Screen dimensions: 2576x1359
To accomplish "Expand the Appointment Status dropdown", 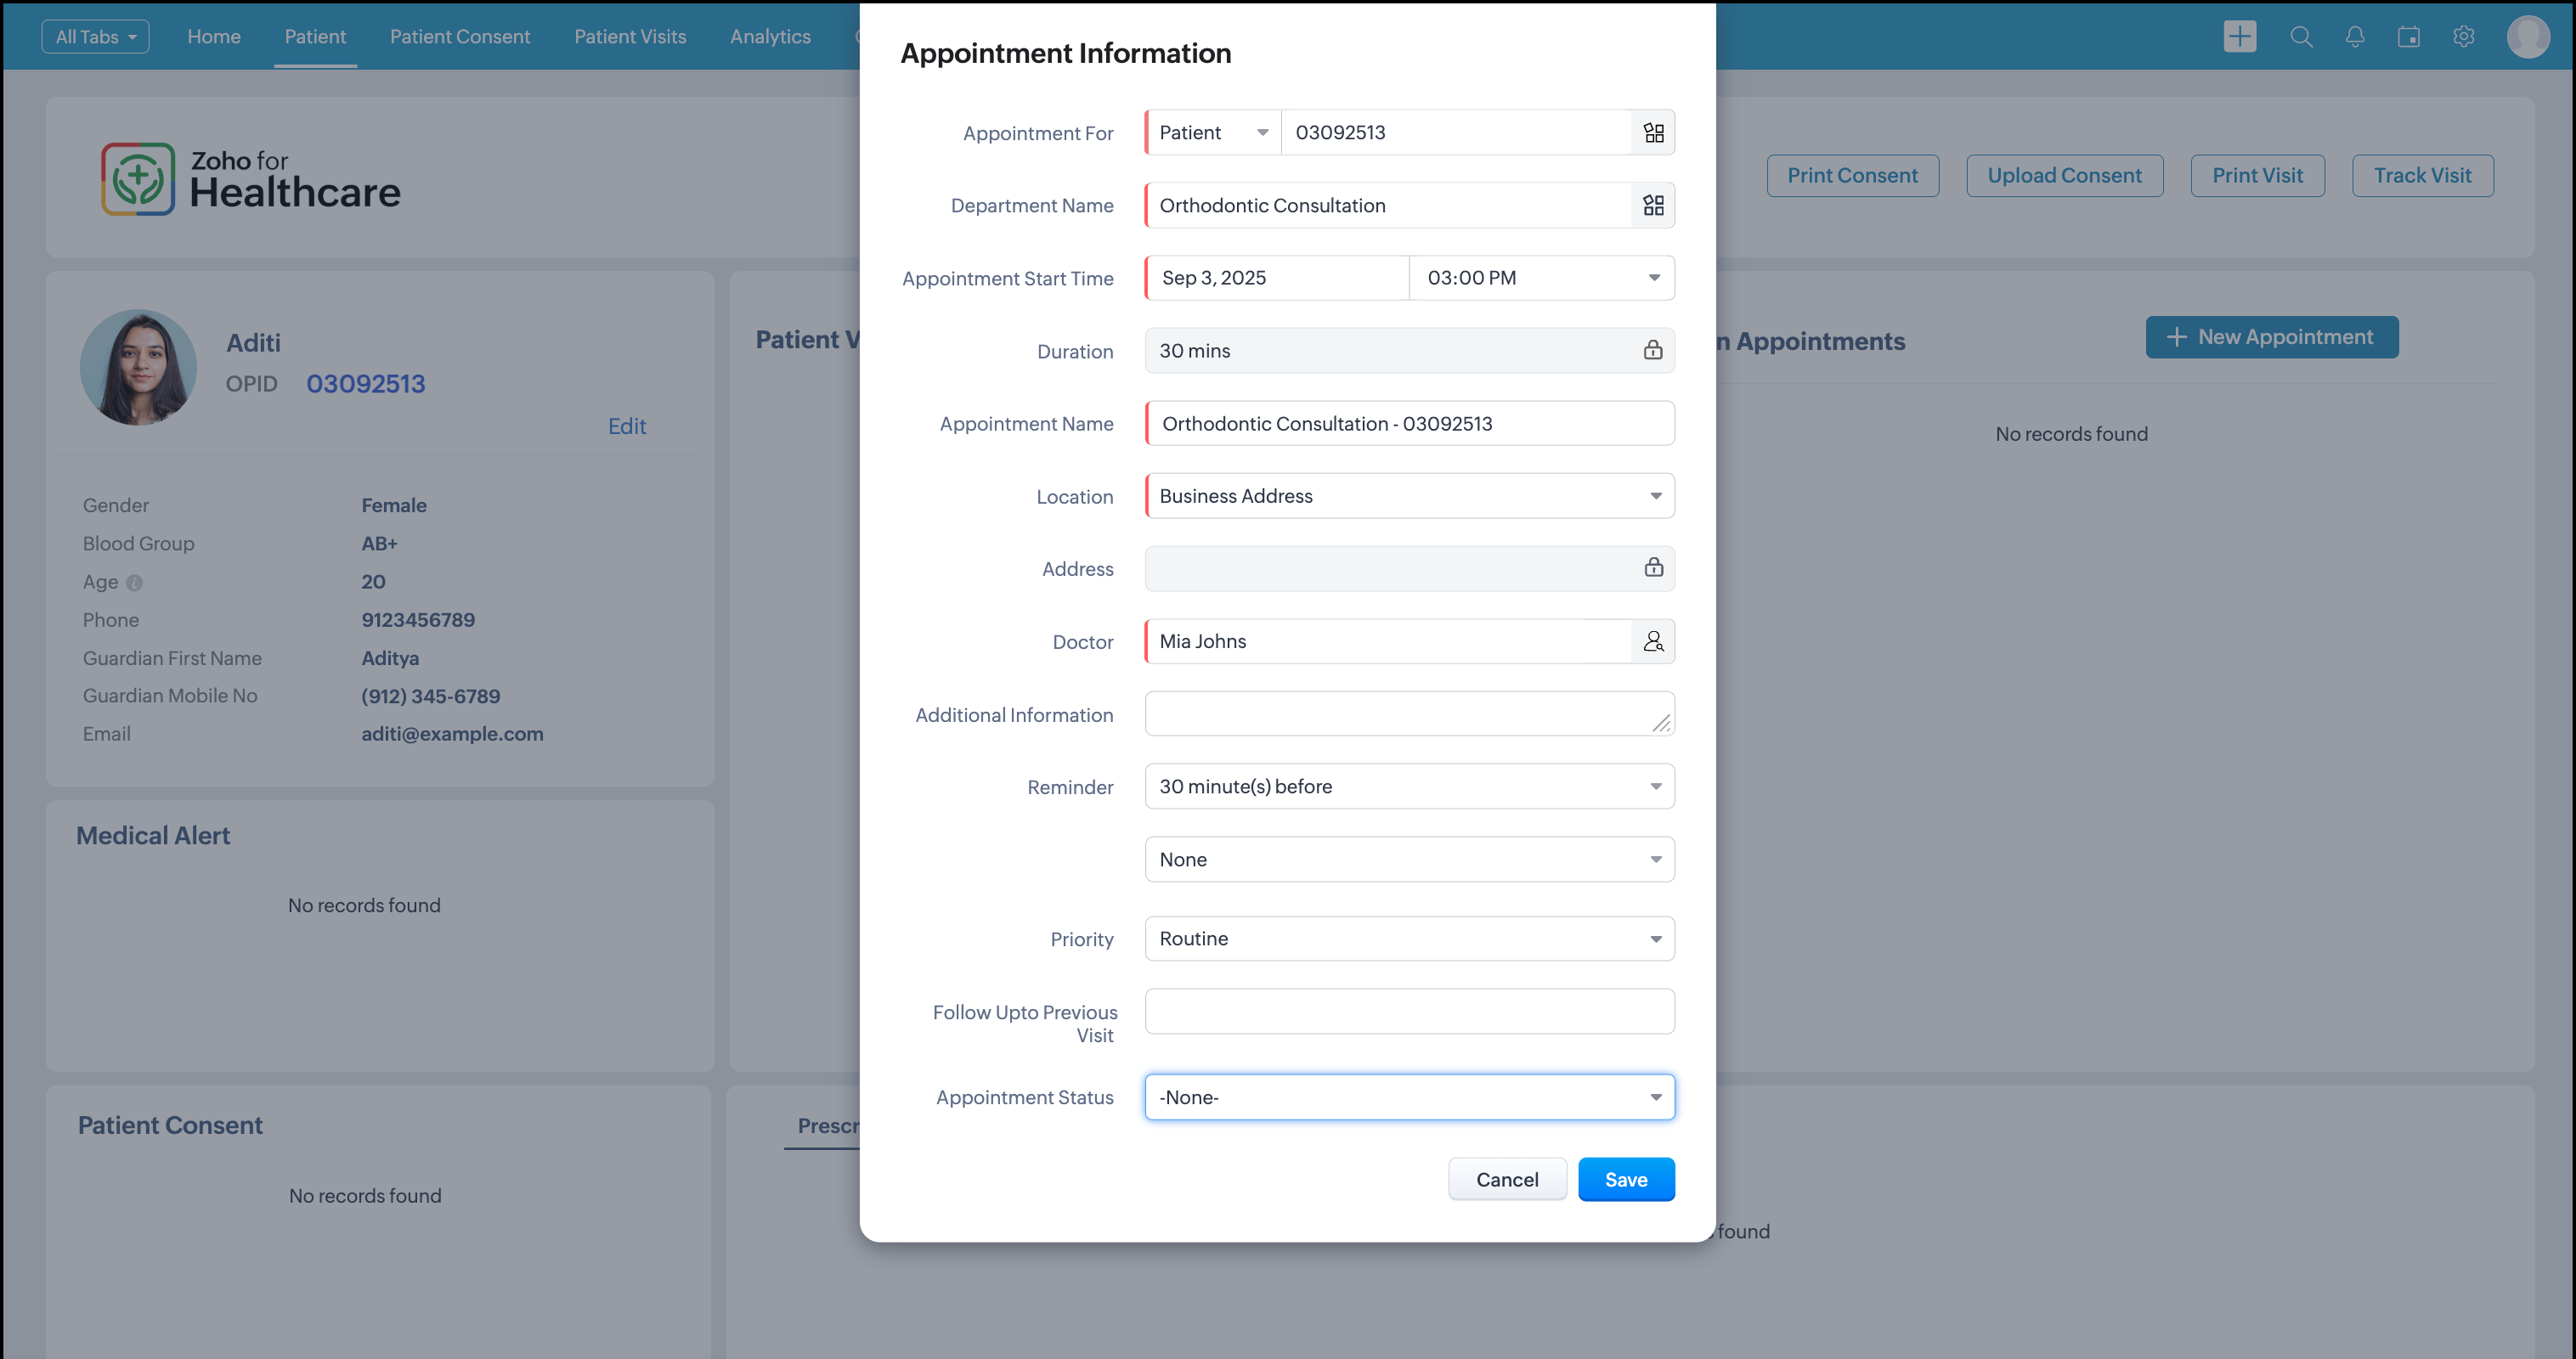I will [1409, 1097].
